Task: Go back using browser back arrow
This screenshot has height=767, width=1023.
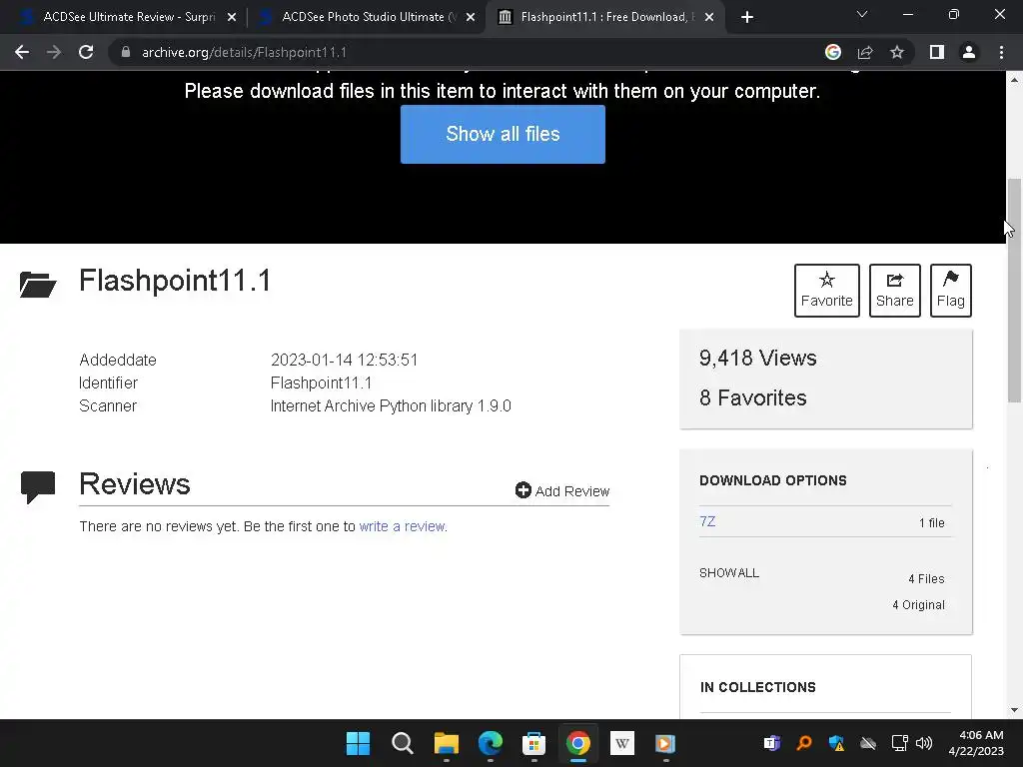Action: (x=22, y=52)
